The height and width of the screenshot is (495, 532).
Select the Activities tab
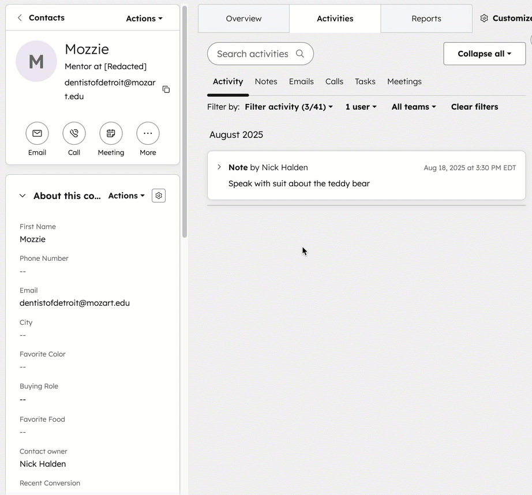(x=335, y=18)
